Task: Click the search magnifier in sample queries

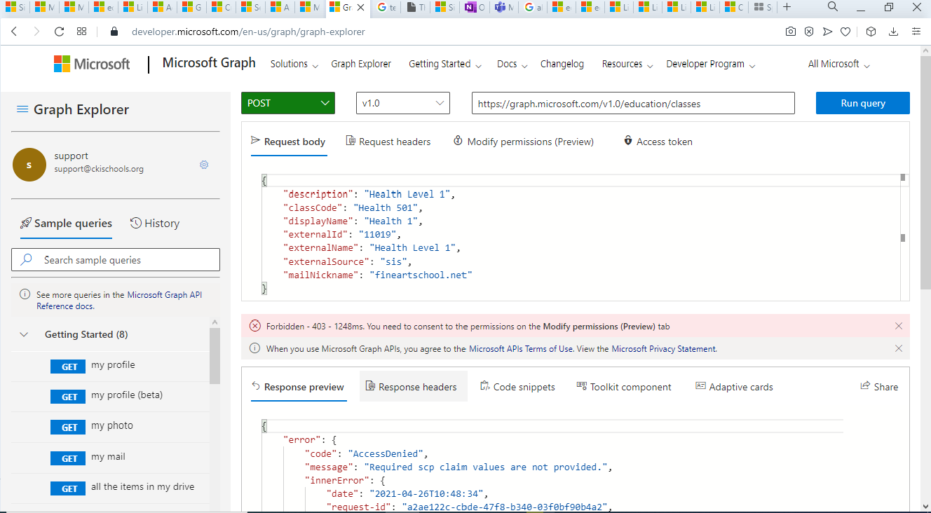Action: pos(26,259)
